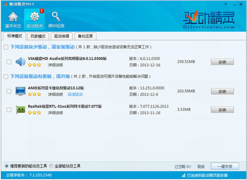Screen dimensions: 247x180
Task: Click the AMD系列显卡催化剂驱动13.12版 title
Action: (x=56, y=88)
